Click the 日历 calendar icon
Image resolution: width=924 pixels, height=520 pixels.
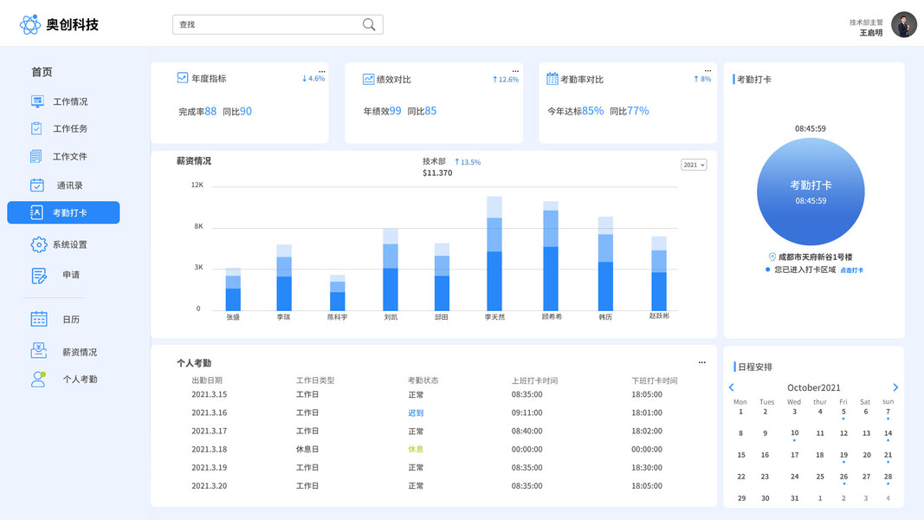coord(39,319)
